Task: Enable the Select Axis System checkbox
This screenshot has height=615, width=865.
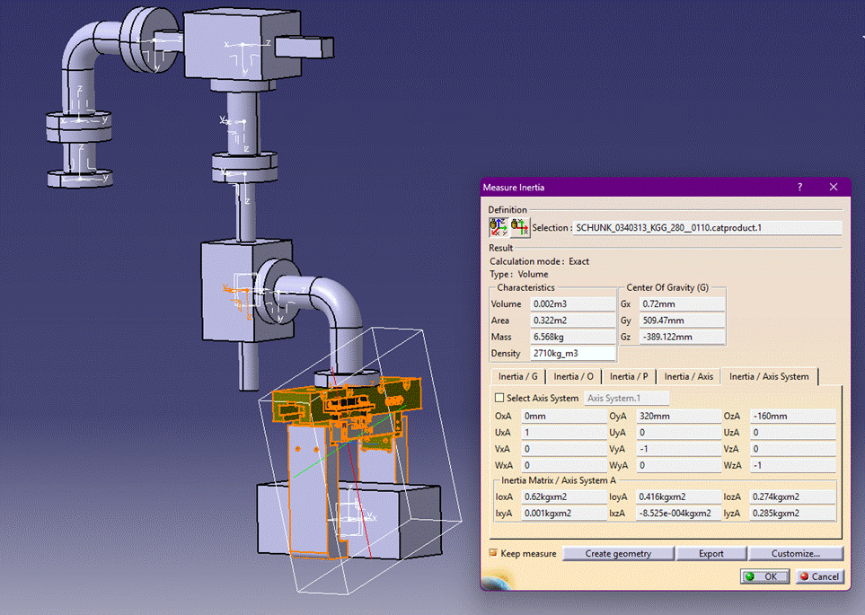Action: point(500,398)
